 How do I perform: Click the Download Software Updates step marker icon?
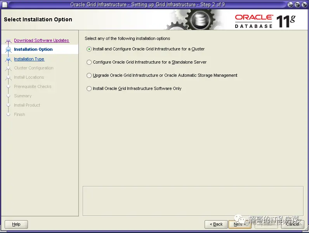8,41
